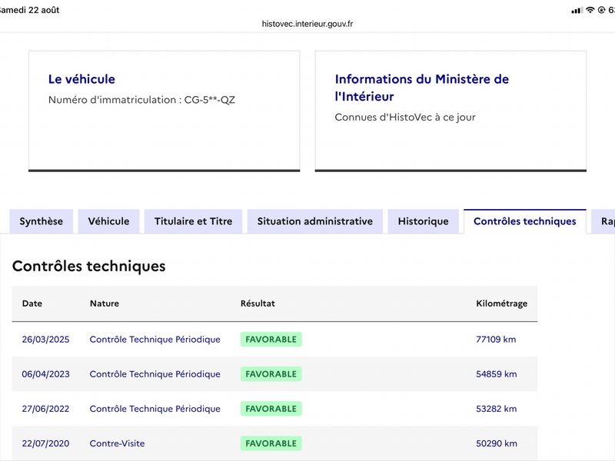Go to the Historique tab
Image resolution: width=615 pixels, height=461 pixels.
click(x=424, y=221)
